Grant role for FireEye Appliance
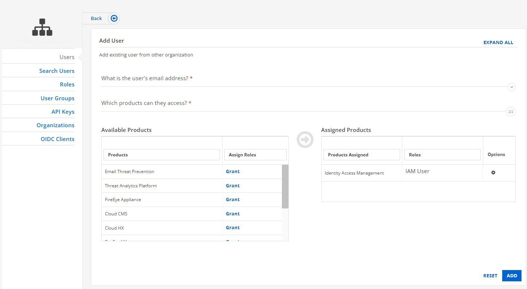This screenshot has height=289, width=527. coord(233,200)
